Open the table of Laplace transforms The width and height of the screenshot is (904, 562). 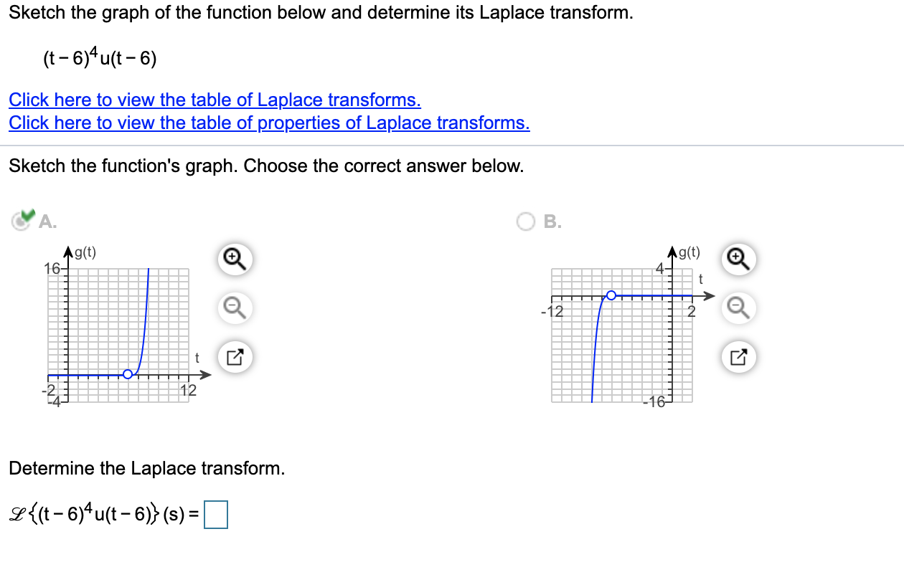point(214,100)
